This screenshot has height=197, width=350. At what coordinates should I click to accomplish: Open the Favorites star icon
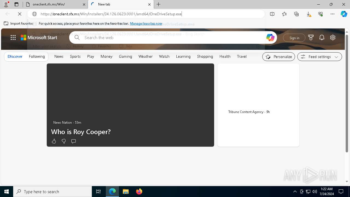[x=284, y=14]
